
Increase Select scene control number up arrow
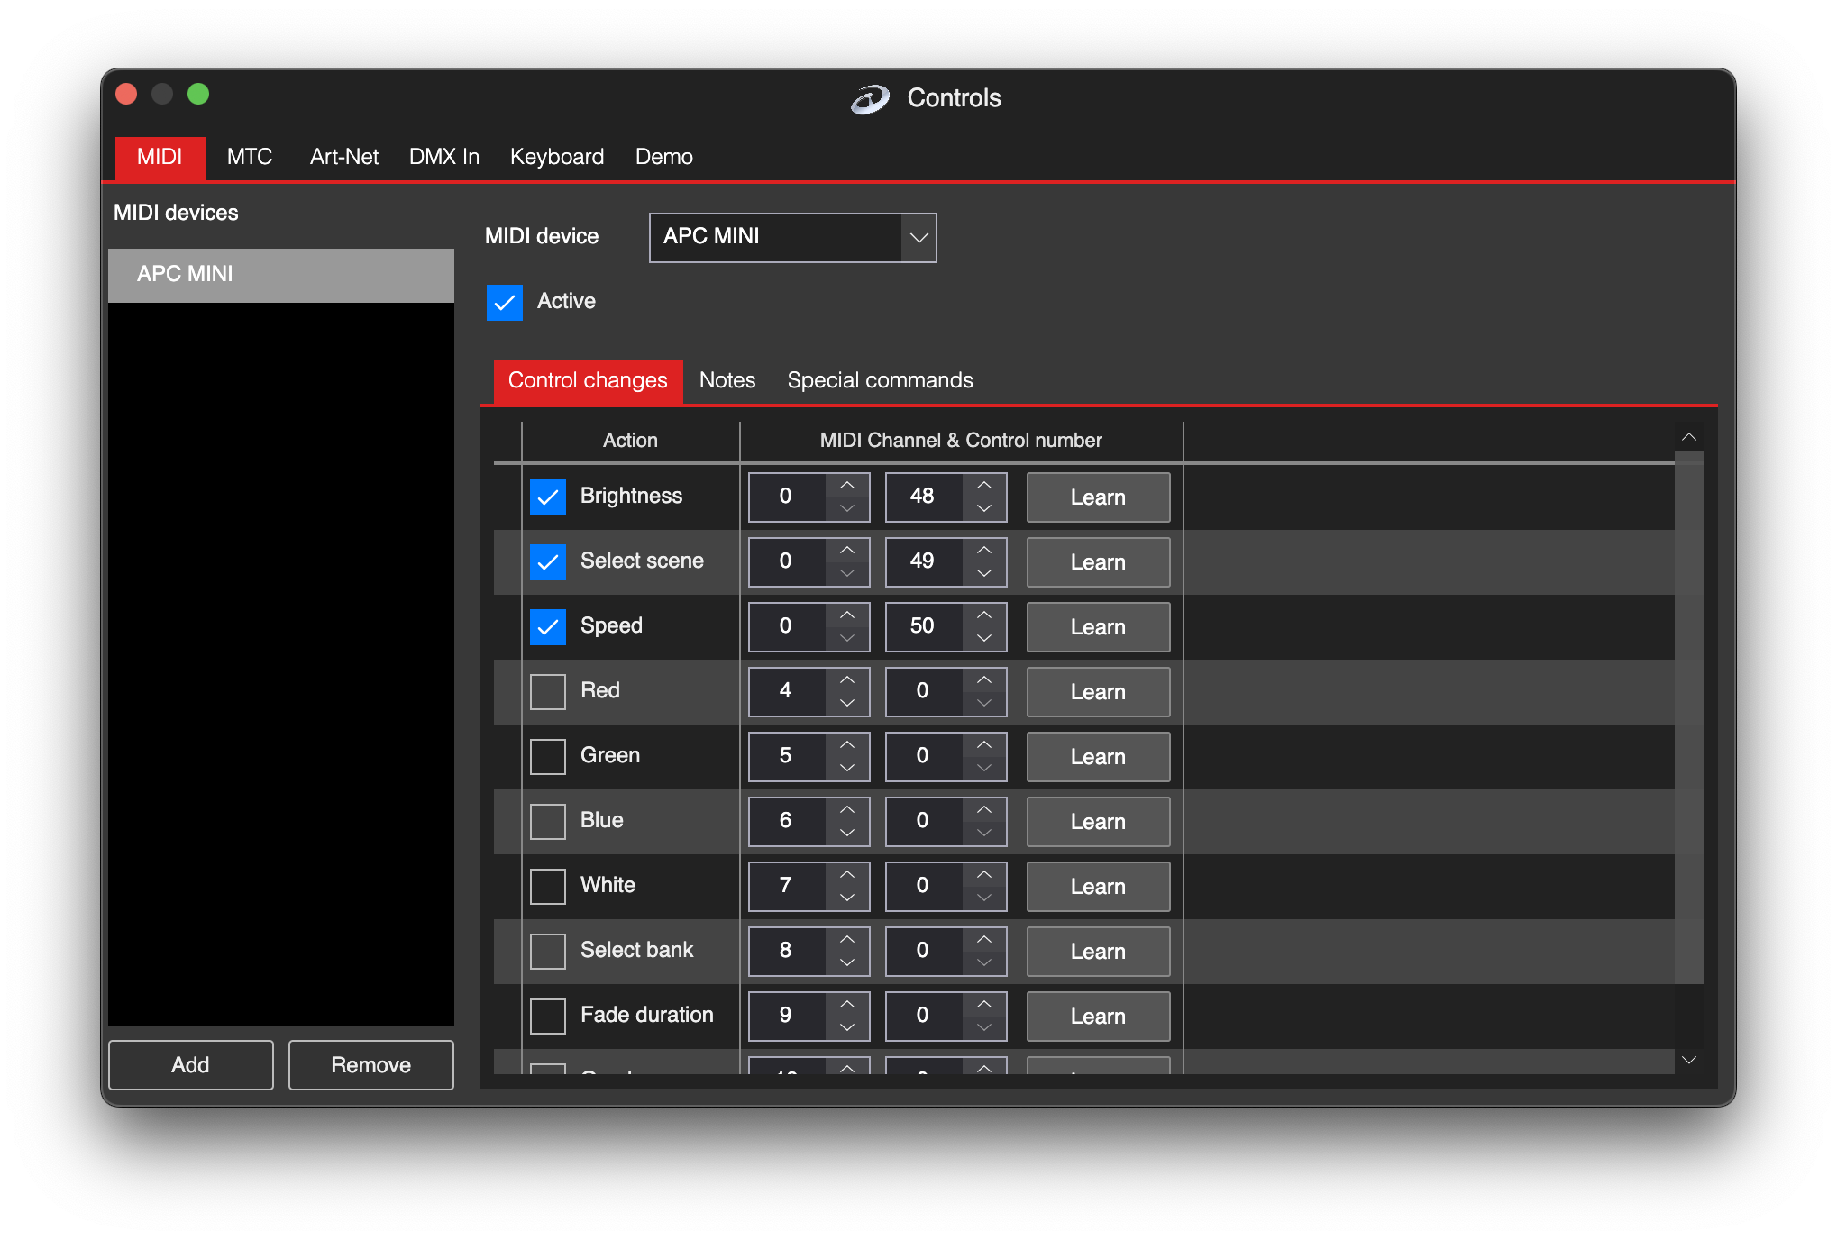tap(984, 550)
